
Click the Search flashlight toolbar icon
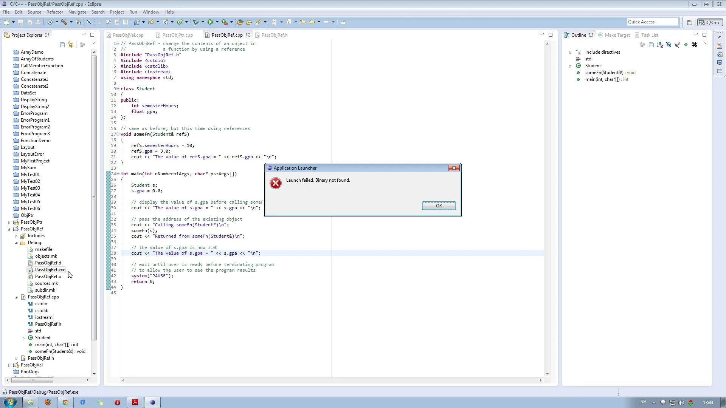click(258, 22)
